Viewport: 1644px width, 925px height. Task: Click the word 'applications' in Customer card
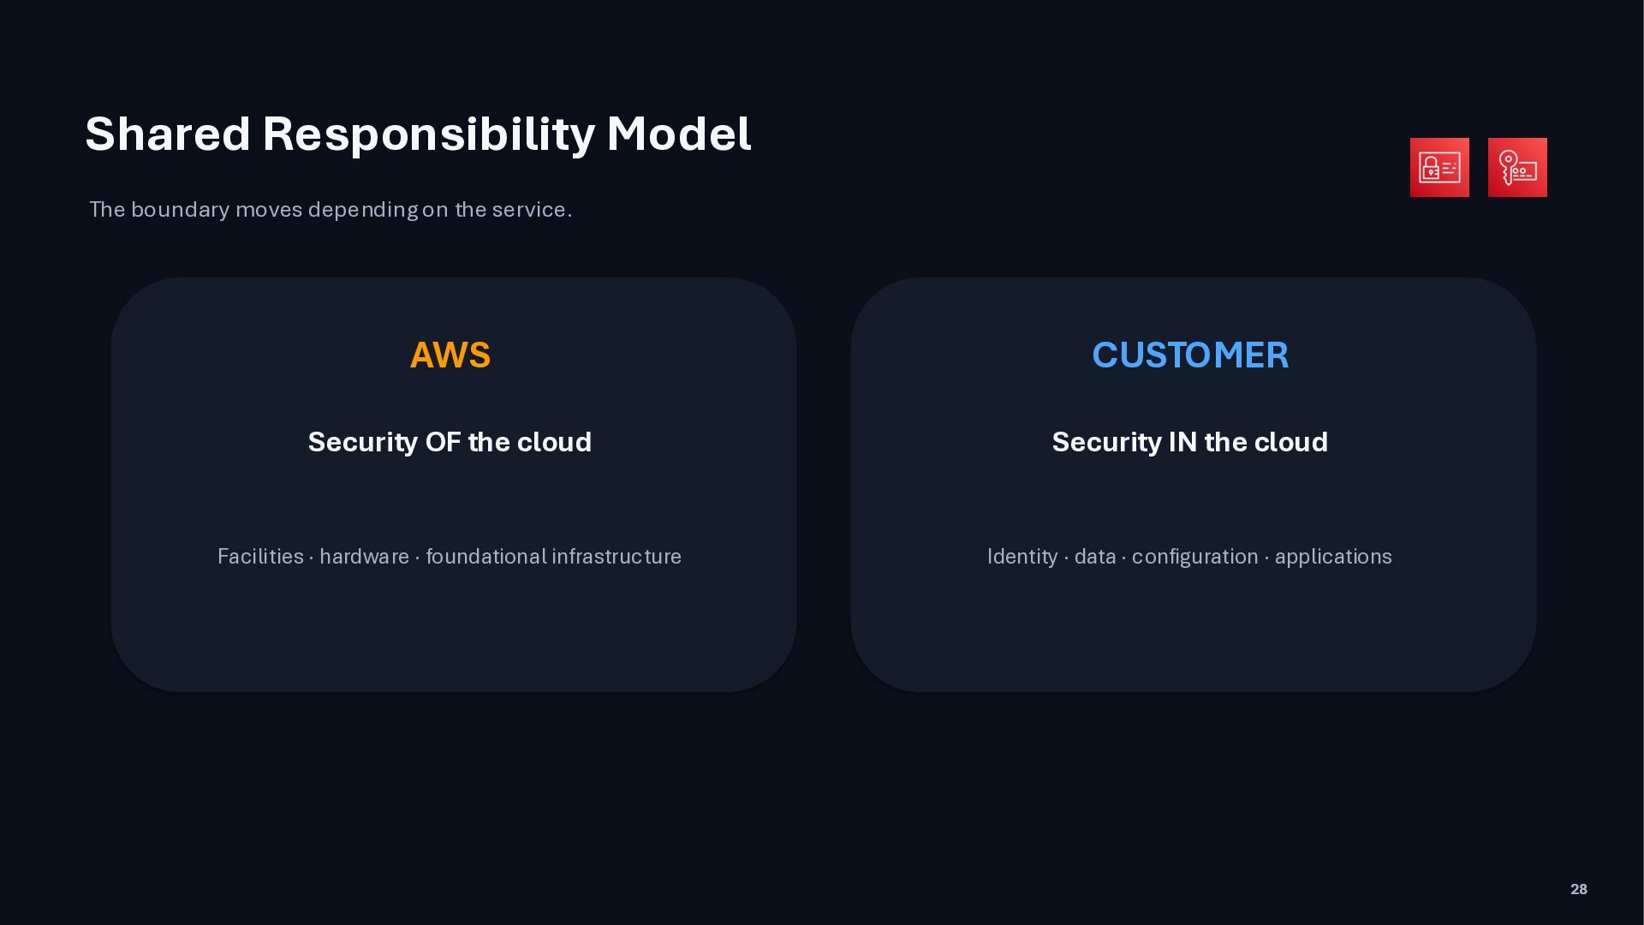point(1333,557)
